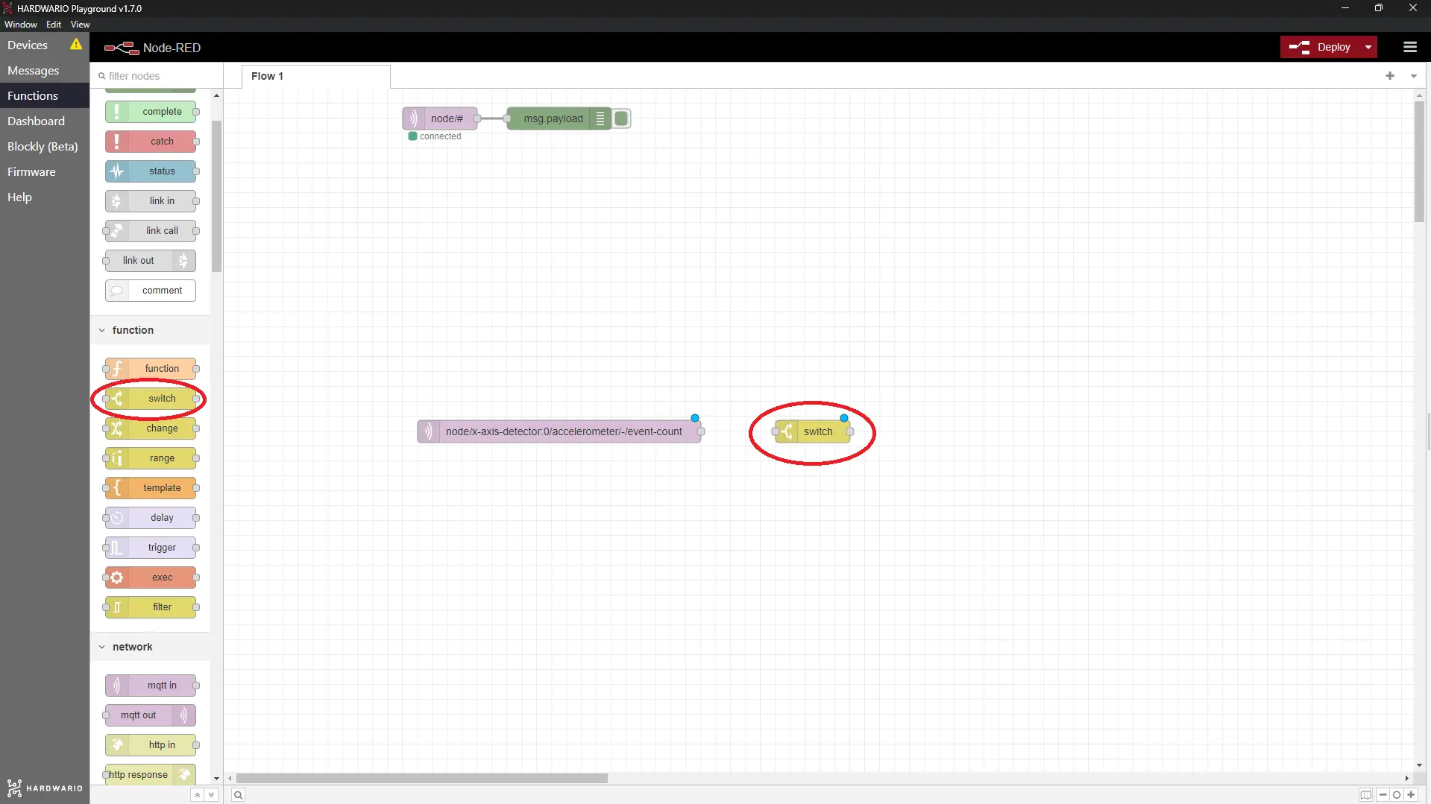Select the http response palette node
1431x804 pixels.
click(151, 775)
